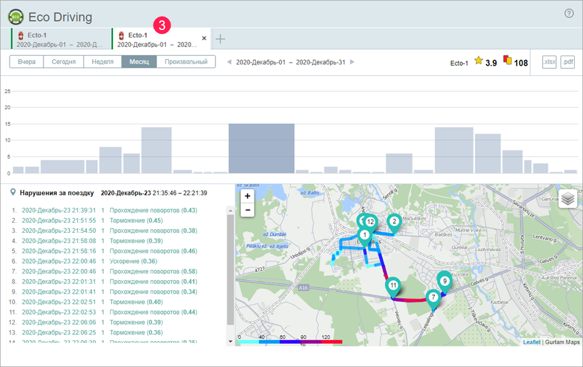Export report as xlsx file
Screen dimensions: 583x367
549,62
